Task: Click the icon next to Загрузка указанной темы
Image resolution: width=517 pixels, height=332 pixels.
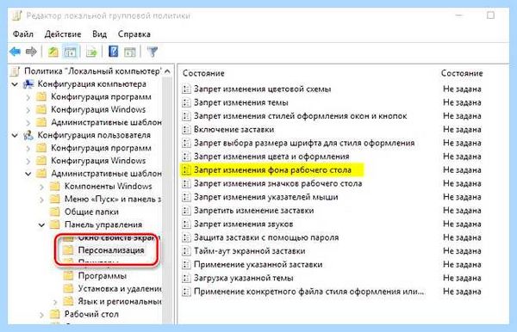Action: tap(186, 278)
